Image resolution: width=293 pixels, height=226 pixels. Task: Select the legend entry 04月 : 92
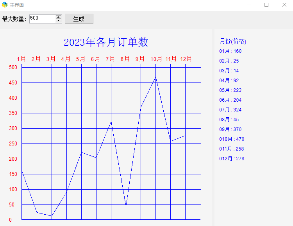point(229,81)
